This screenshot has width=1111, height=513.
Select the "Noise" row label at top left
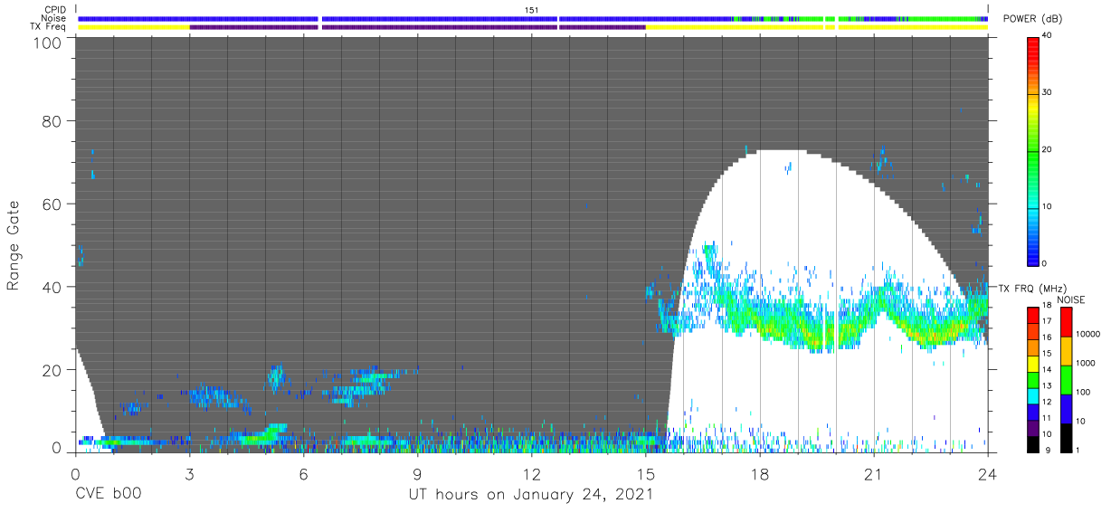click(x=54, y=18)
